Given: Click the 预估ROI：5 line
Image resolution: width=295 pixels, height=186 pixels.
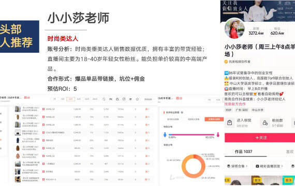Looking at the screenshot, I should click(62, 89).
